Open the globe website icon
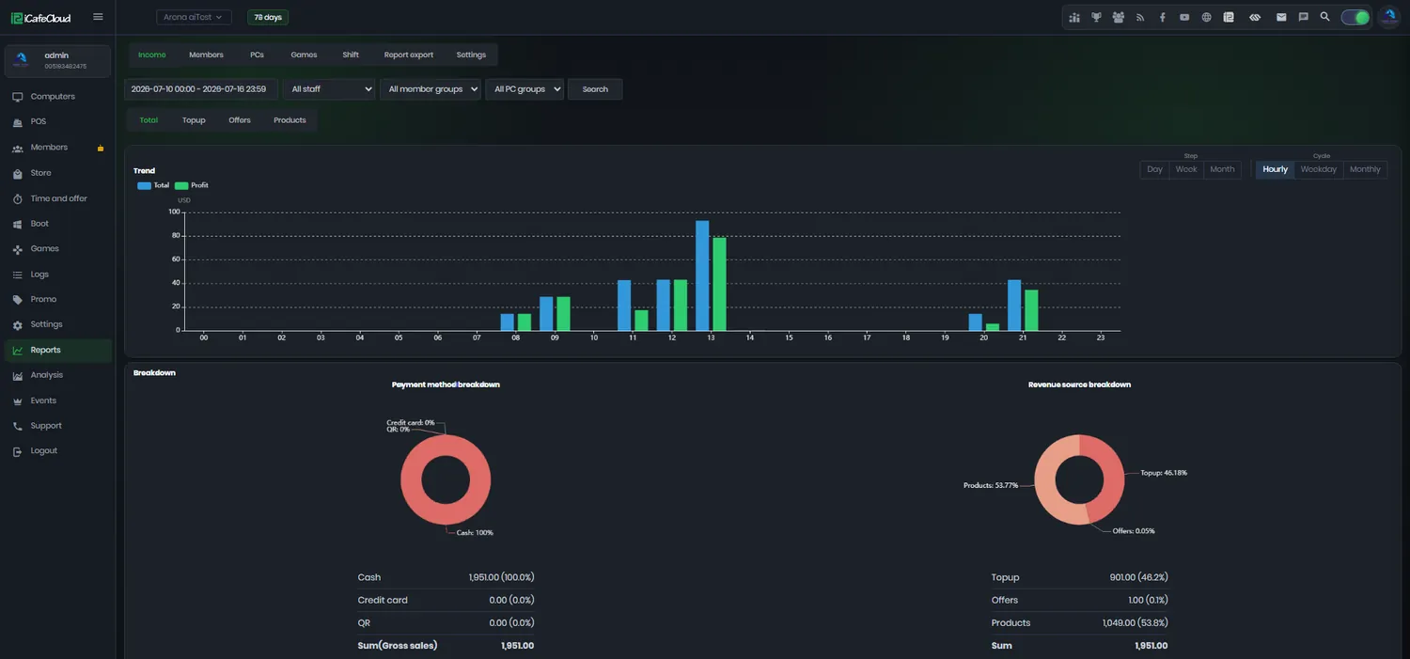This screenshot has height=659, width=1410. (x=1207, y=17)
